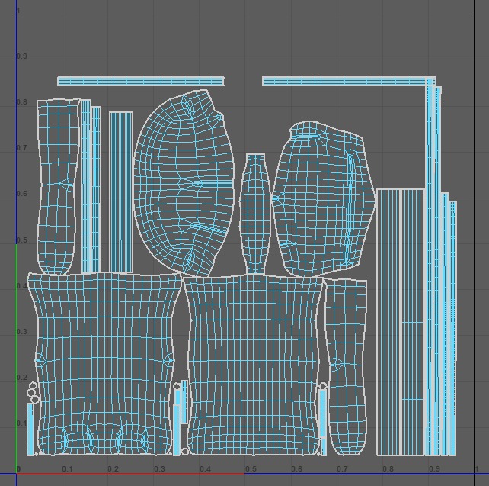Viewport: 489px width, 486px height.
Task: Select the narrow vase-shaped UV shell
Action: (x=255, y=214)
